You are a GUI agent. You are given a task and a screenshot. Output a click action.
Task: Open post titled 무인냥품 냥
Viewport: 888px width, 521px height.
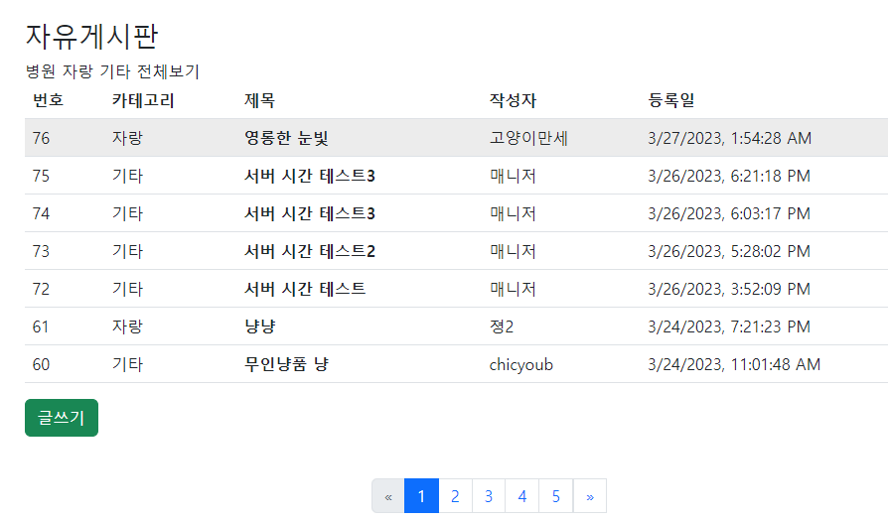pos(286,364)
